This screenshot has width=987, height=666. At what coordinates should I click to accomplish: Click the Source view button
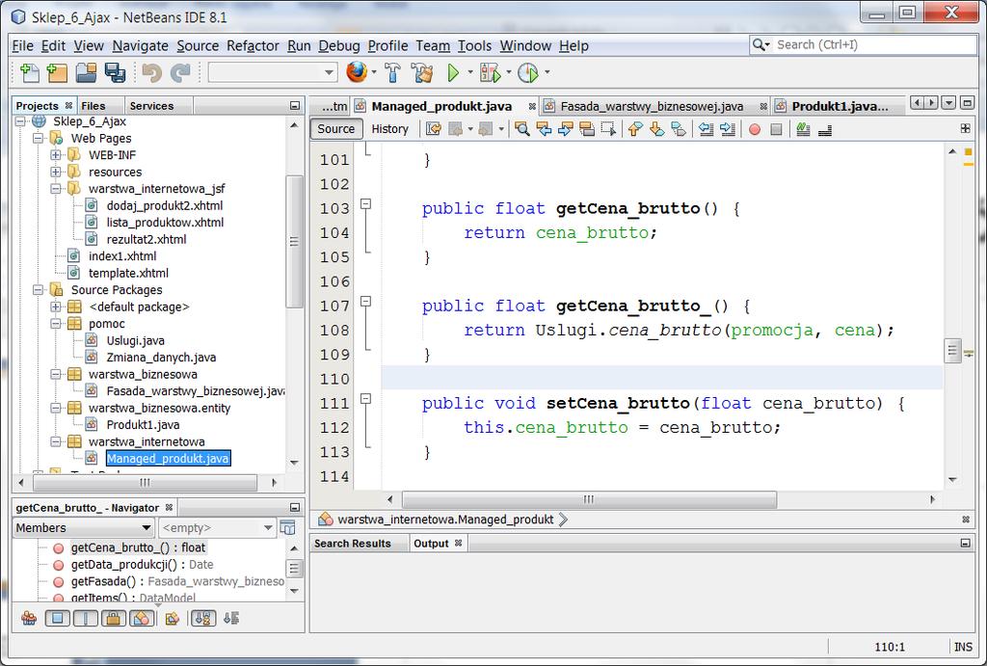click(x=336, y=129)
